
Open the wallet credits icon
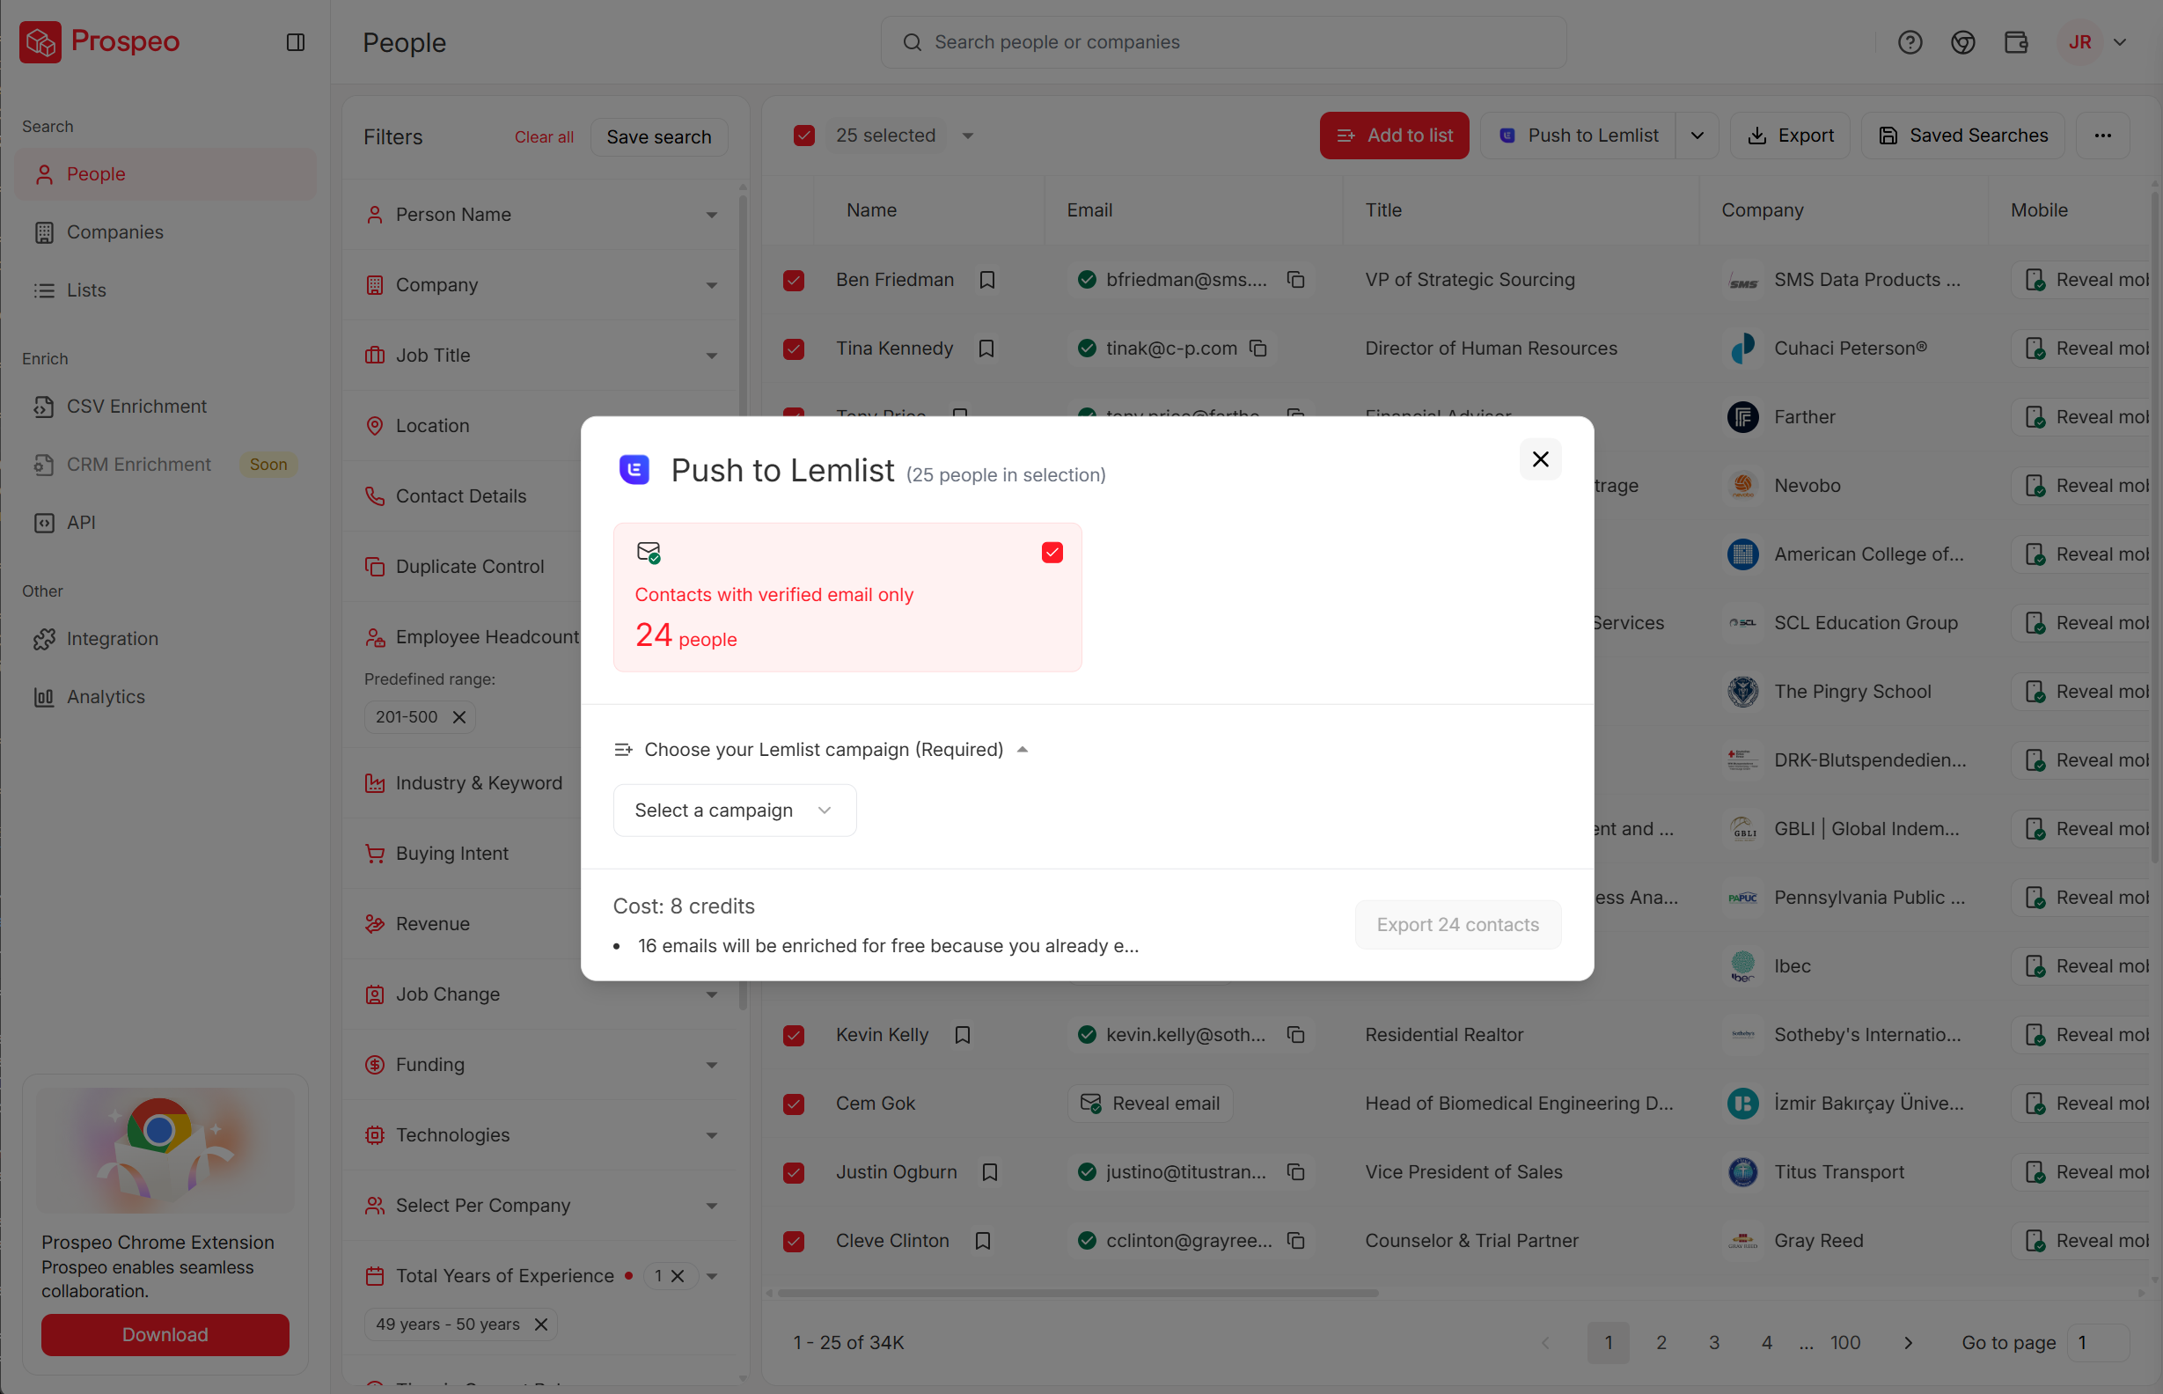click(2015, 42)
